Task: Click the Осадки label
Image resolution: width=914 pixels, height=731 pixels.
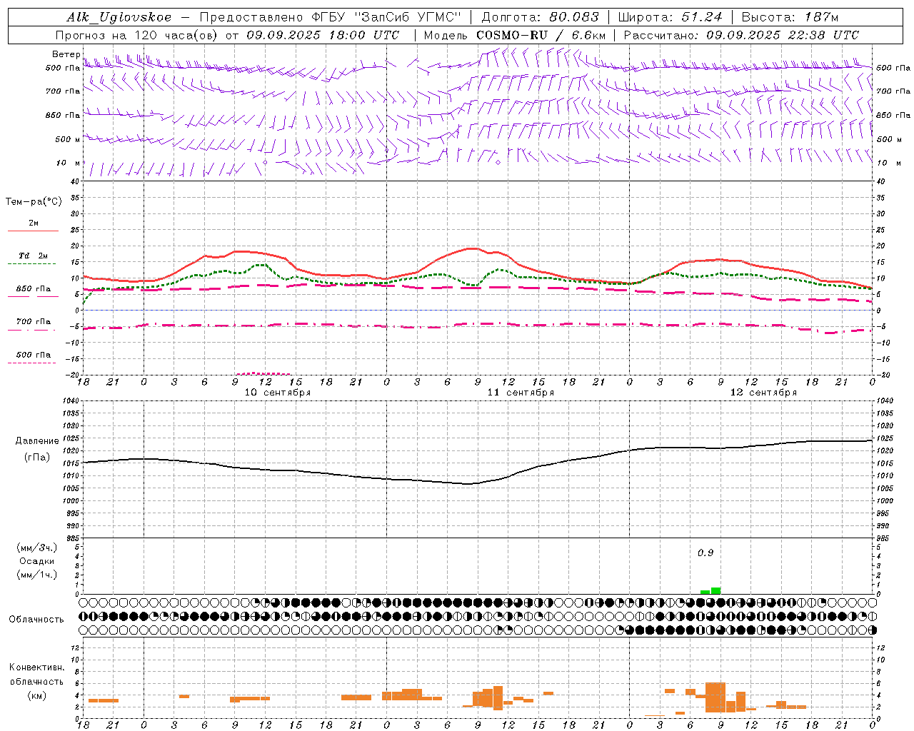Action: point(36,561)
